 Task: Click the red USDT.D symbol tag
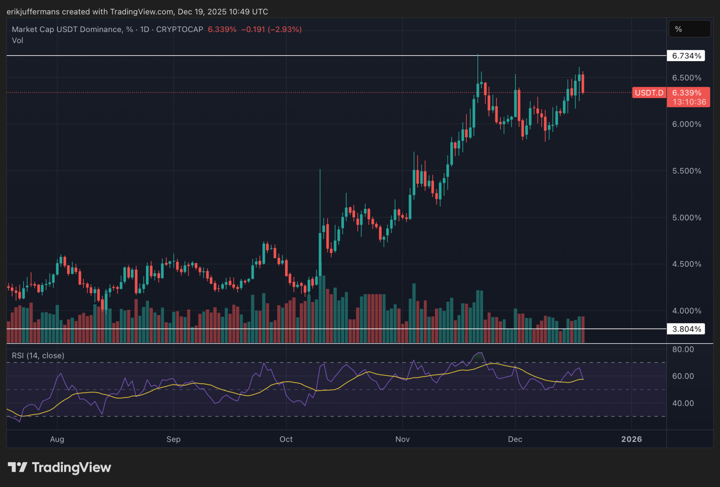tap(649, 93)
